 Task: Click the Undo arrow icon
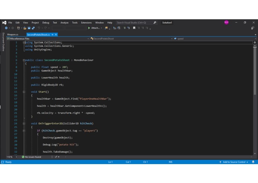pyautogui.click(x=39, y=28)
